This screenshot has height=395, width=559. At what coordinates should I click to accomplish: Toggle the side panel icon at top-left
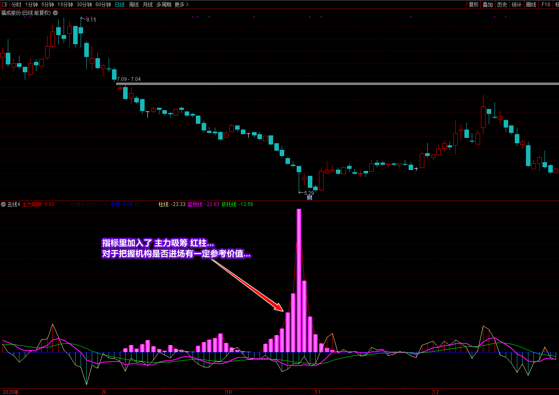(5, 5)
